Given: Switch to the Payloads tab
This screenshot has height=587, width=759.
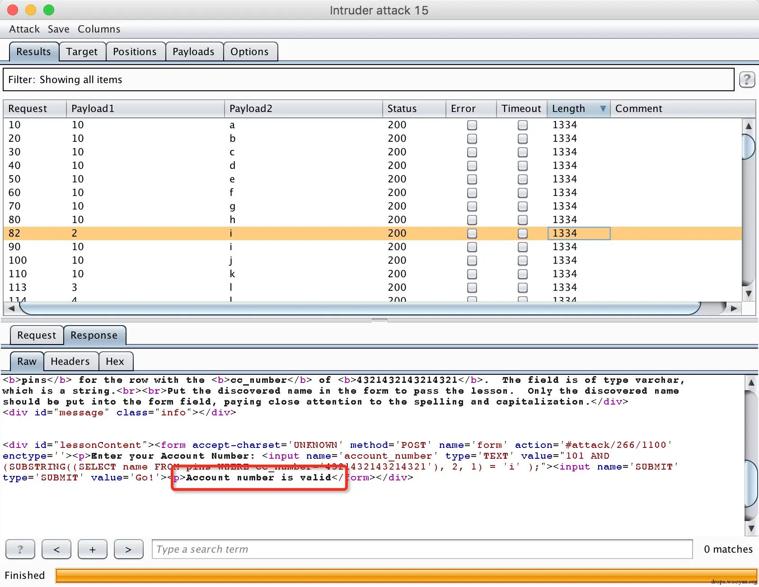Looking at the screenshot, I should [193, 51].
